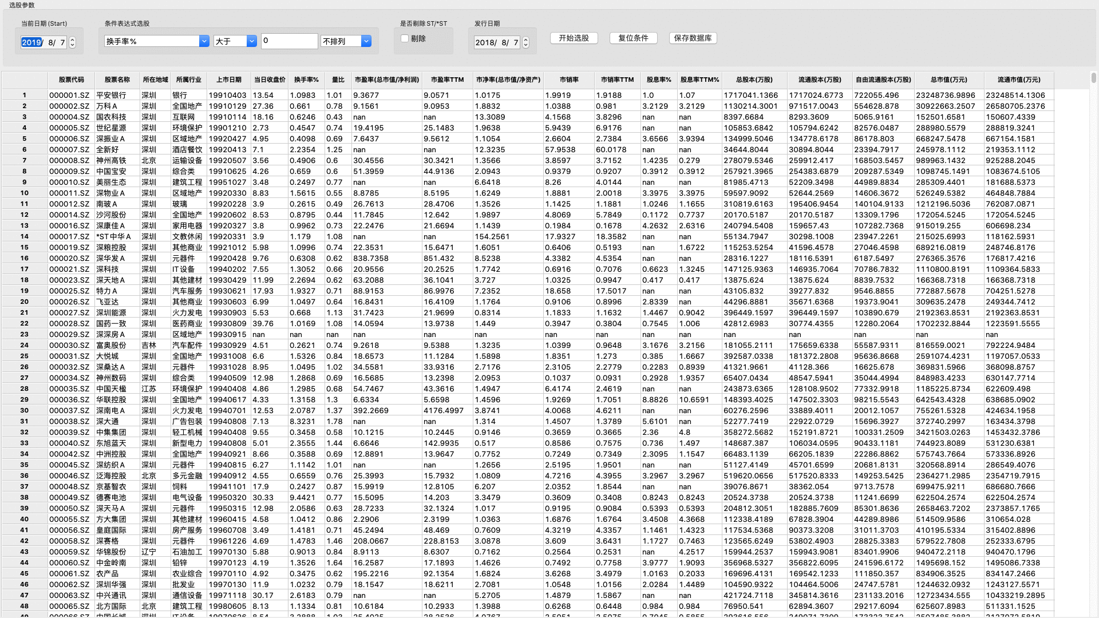
Task: Click the 股票代码 column header
Action: point(71,80)
